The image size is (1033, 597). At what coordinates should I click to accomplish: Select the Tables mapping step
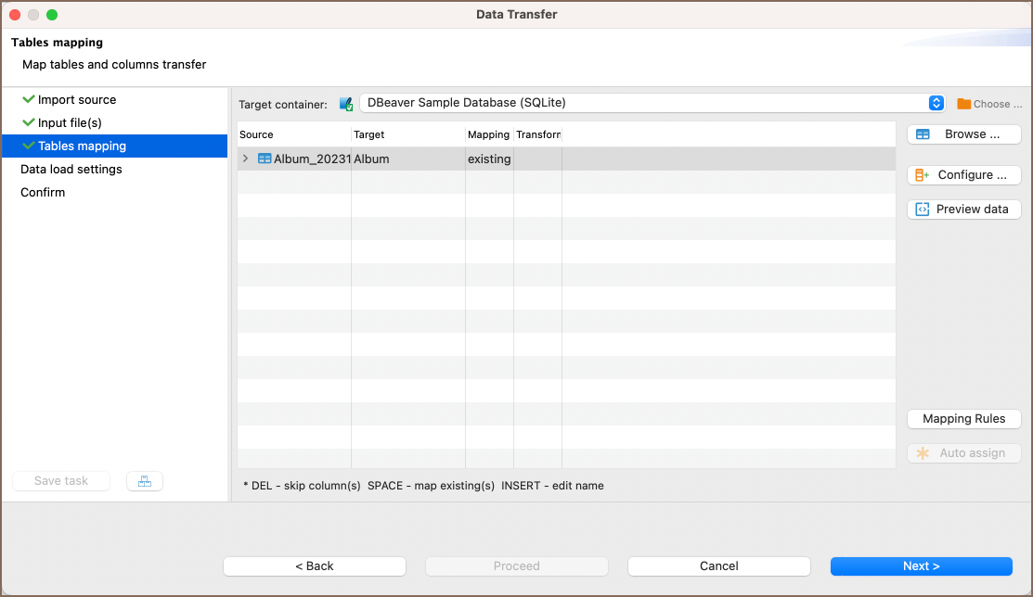point(82,146)
